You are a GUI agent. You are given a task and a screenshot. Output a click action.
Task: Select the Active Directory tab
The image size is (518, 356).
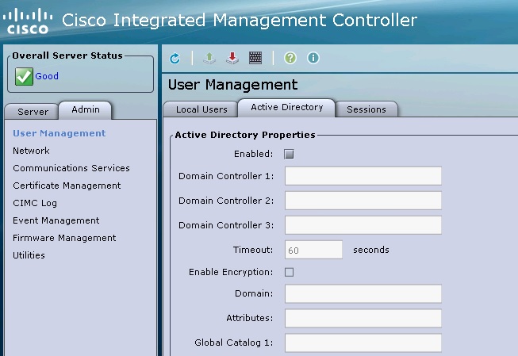(286, 108)
